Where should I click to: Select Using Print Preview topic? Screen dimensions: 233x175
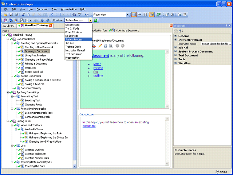click(x=35, y=55)
